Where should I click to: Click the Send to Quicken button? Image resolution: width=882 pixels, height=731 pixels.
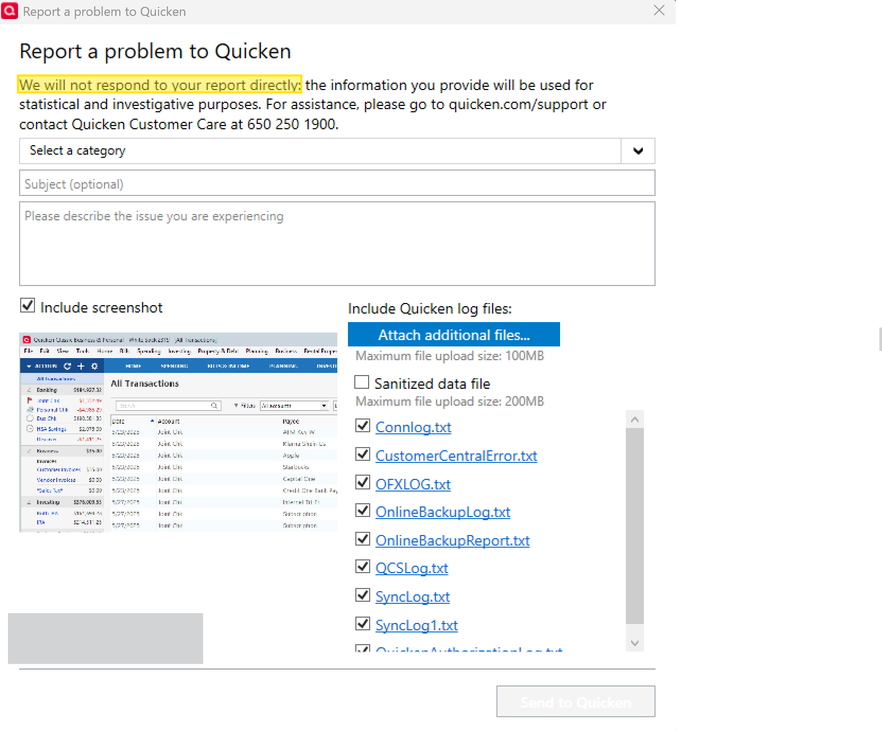tap(576, 702)
